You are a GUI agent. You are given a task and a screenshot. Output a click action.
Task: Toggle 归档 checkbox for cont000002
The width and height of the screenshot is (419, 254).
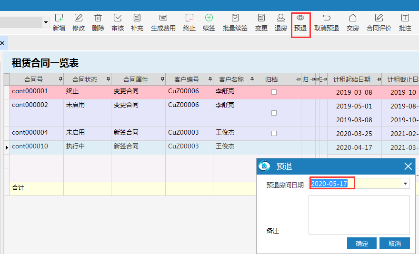(274, 113)
